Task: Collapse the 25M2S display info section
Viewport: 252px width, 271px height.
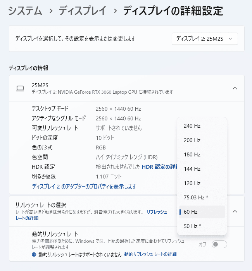Action: [x=235, y=88]
